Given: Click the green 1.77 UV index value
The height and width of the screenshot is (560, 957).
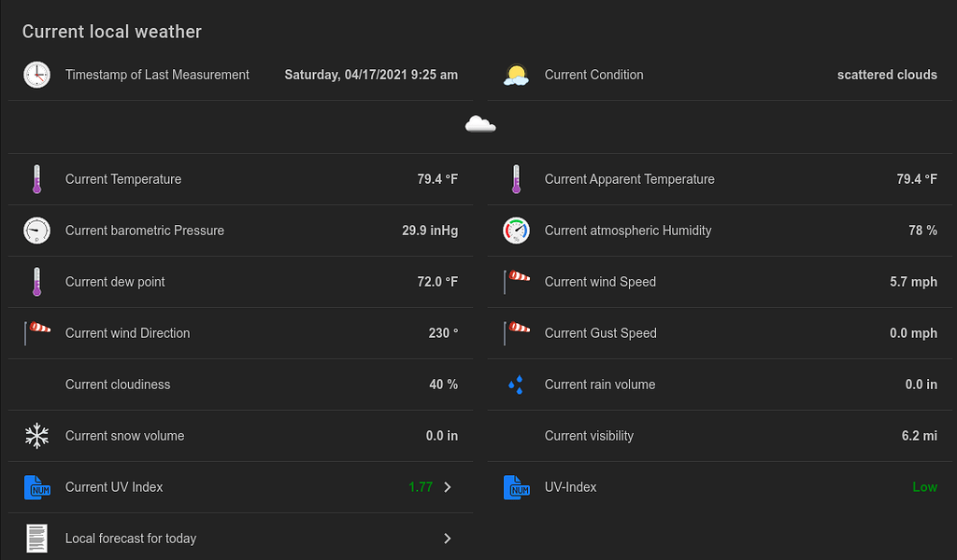Looking at the screenshot, I should pyautogui.click(x=421, y=487).
